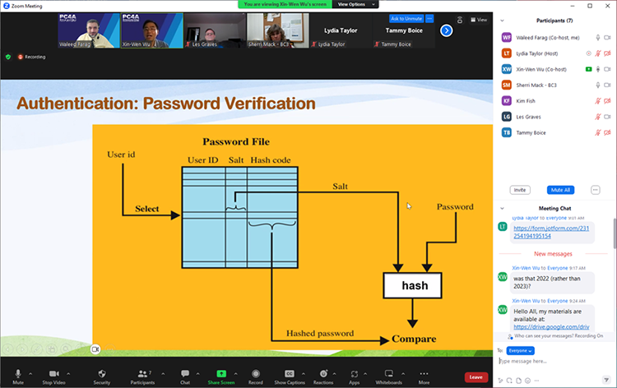Open the Whiteboards icon
The height and width of the screenshot is (388, 617).
389,373
